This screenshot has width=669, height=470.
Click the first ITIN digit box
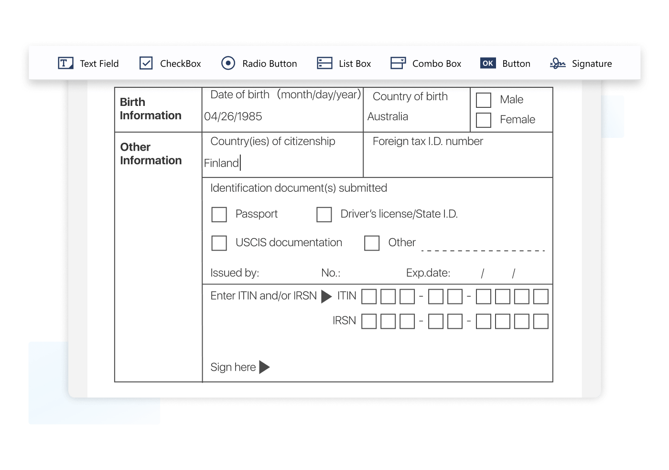click(369, 296)
